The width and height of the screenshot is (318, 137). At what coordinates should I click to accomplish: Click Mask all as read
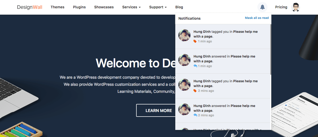(257, 18)
